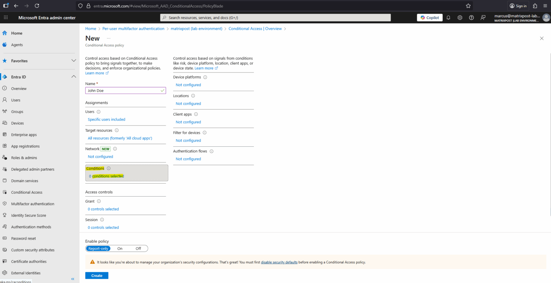Expand the Favorites section
551x283 pixels.
(x=74, y=61)
